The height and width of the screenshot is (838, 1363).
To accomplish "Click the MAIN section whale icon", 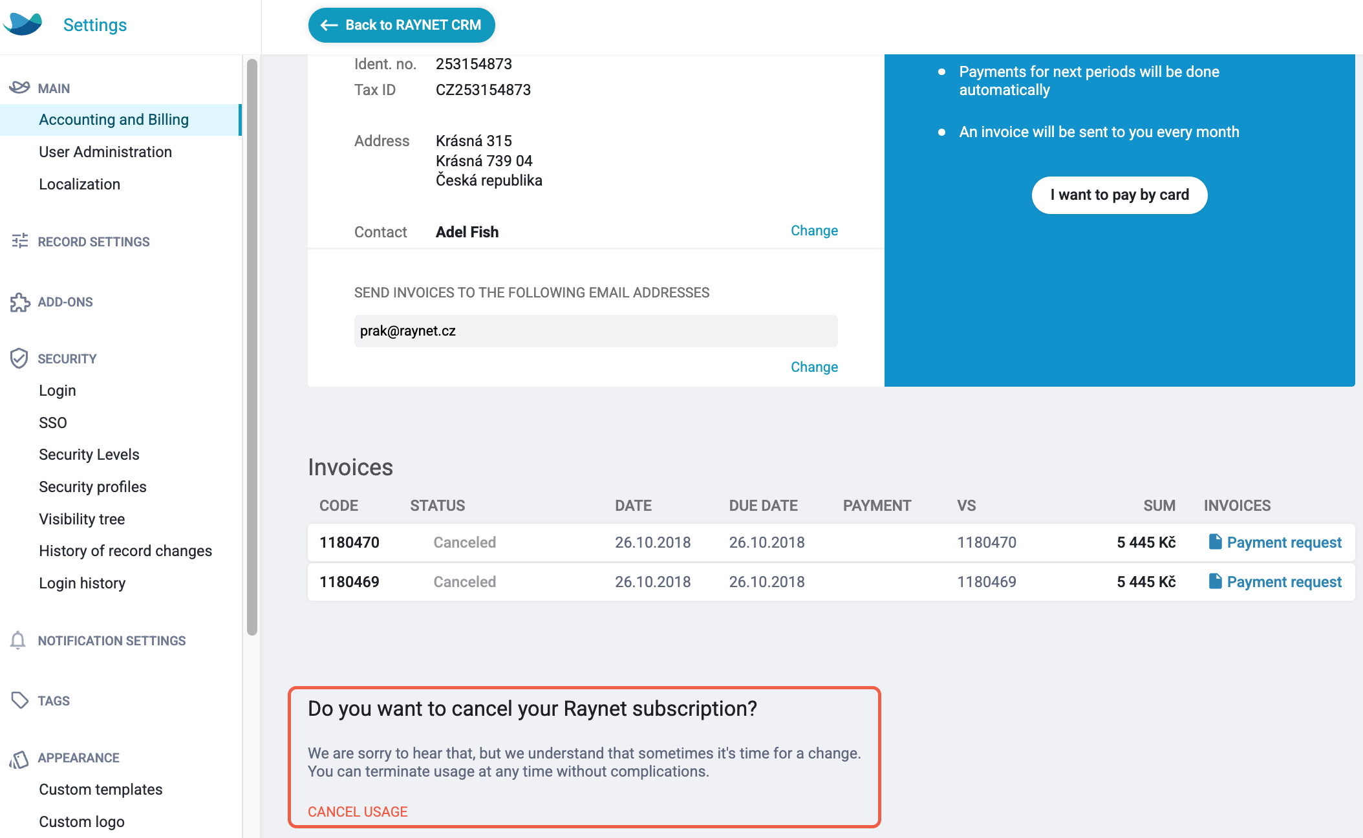I will click(x=19, y=87).
